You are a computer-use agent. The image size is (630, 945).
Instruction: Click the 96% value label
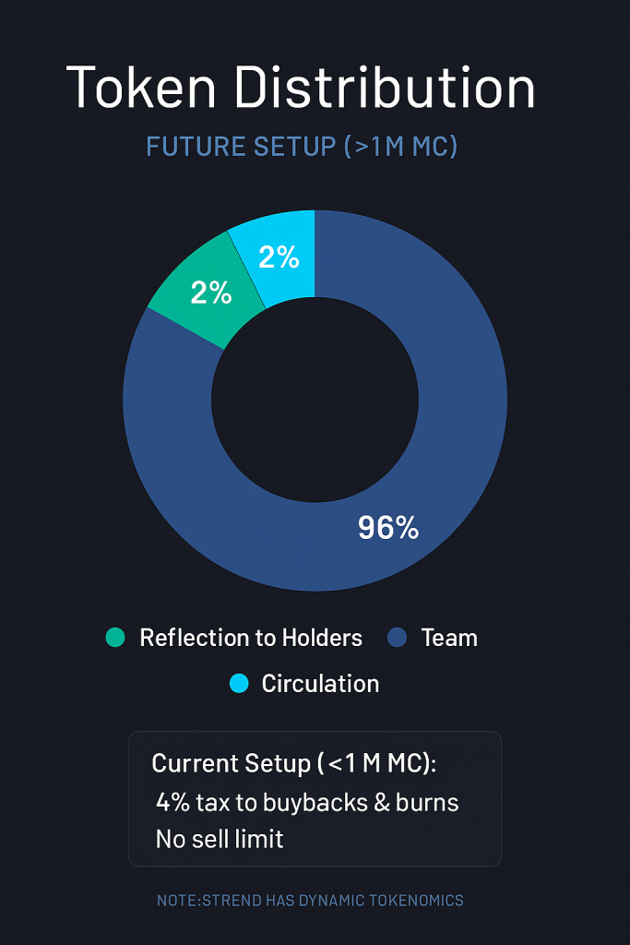388,528
